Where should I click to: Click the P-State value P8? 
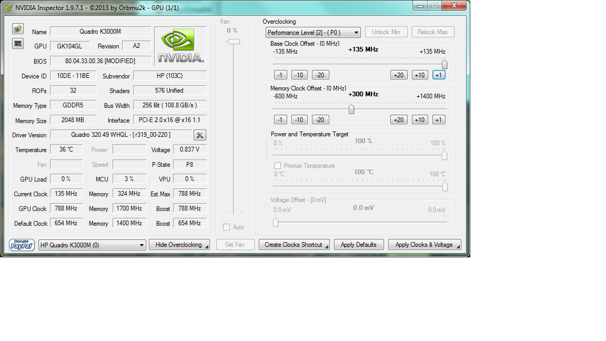[190, 164]
